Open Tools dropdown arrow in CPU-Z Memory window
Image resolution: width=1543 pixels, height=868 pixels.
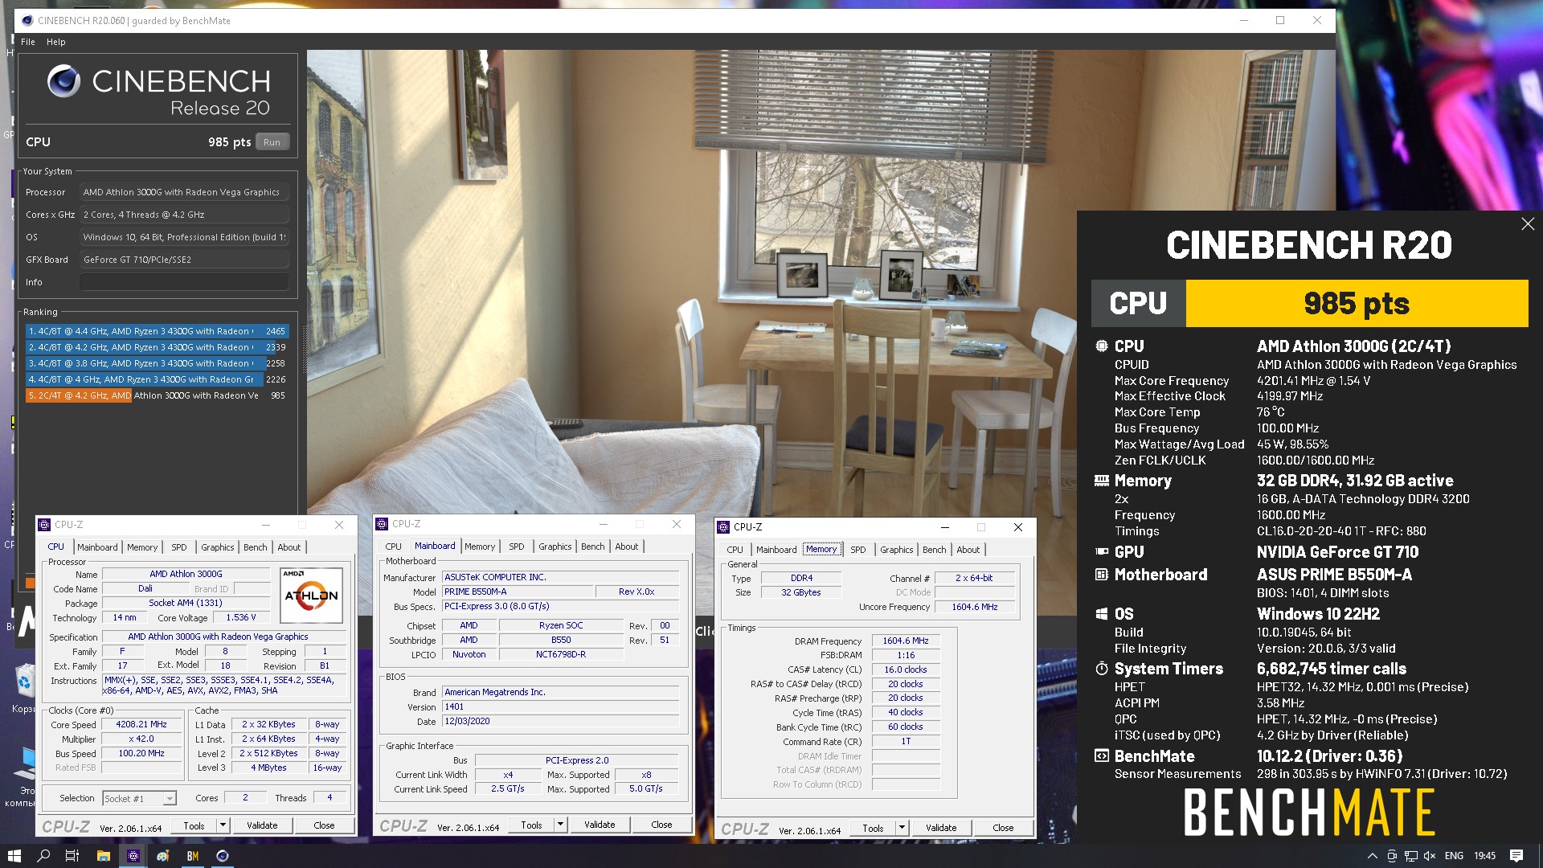902,828
